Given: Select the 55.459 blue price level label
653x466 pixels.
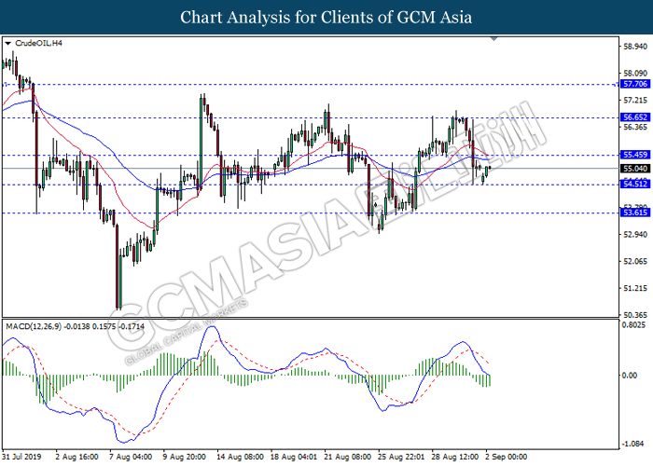Looking at the screenshot, I should point(634,155).
